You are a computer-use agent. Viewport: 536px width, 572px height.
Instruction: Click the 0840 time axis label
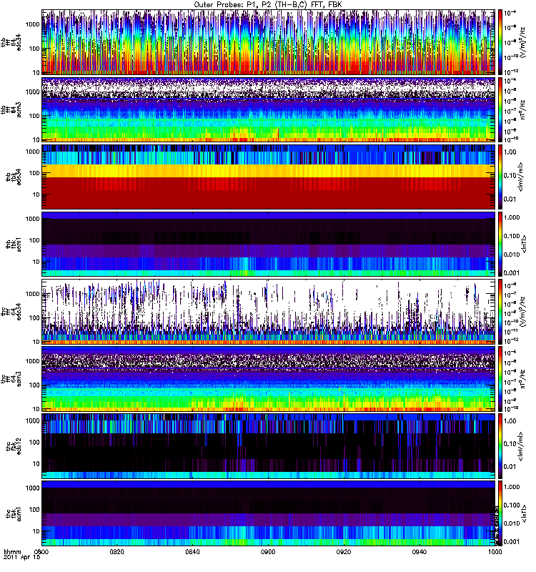click(192, 551)
